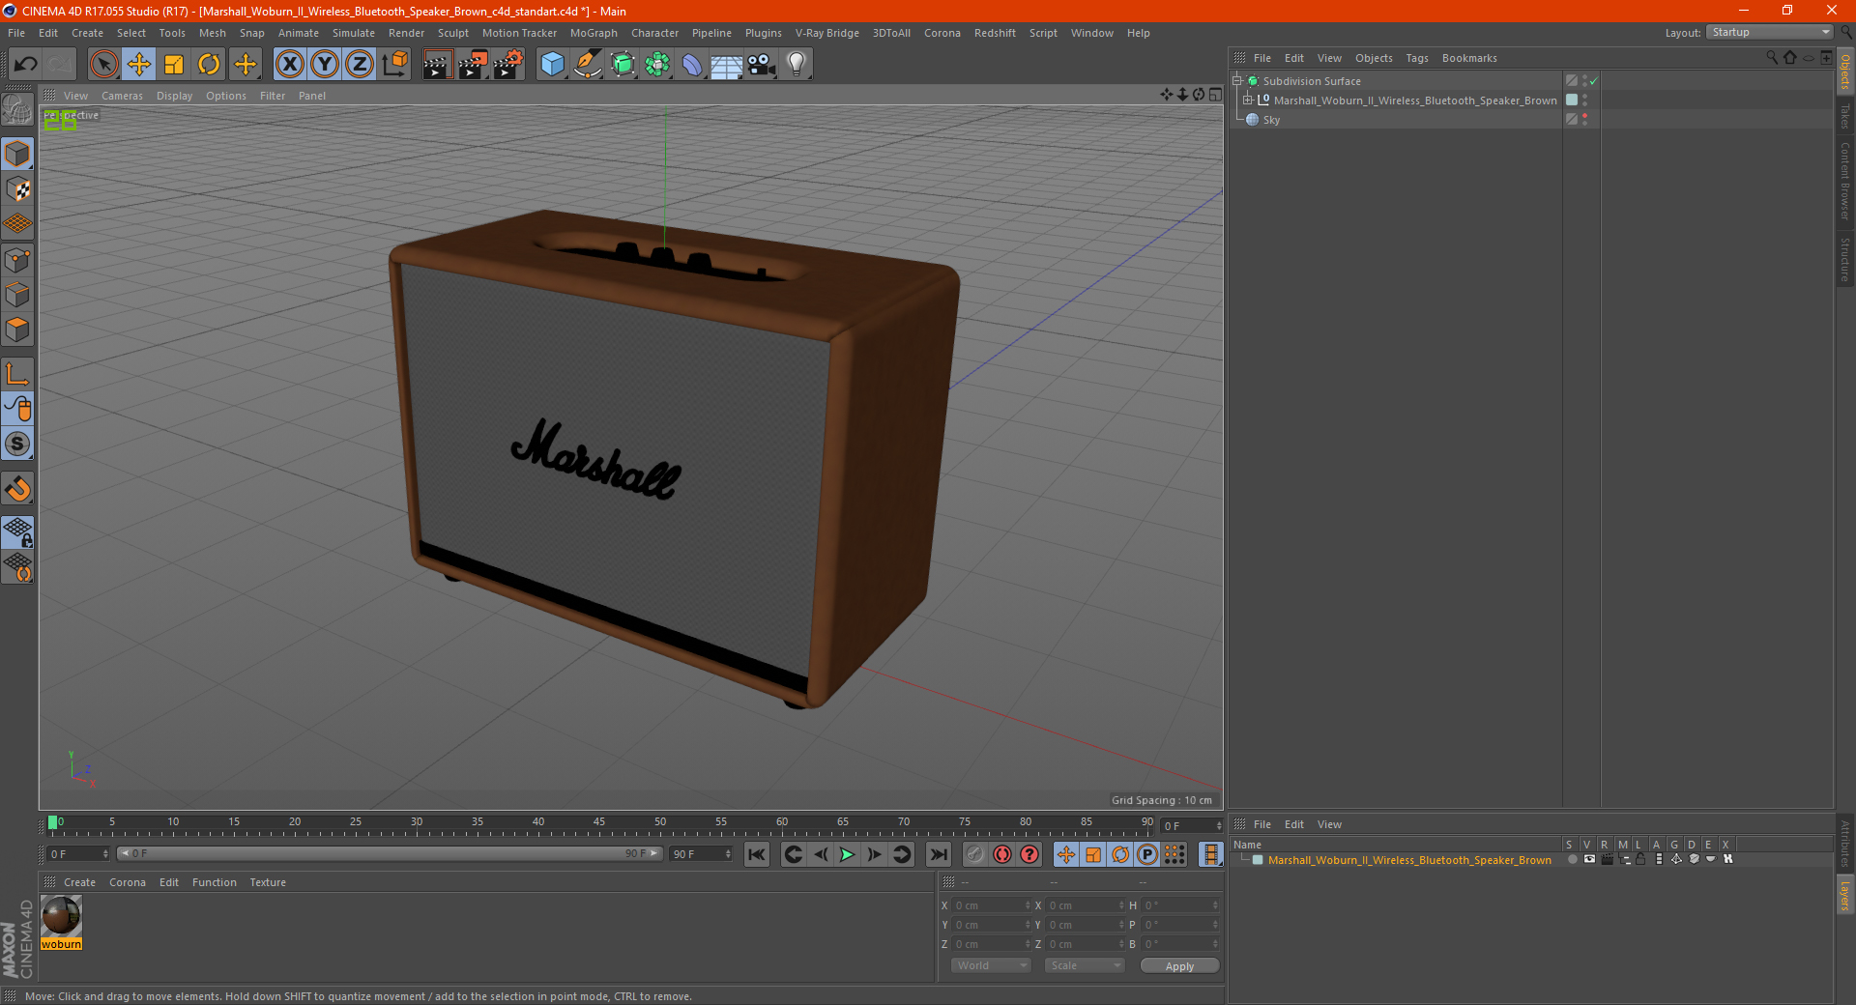This screenshot has height=1005, width=1856.
Task: Add a Floor environment object
Action: pos(726,65)
